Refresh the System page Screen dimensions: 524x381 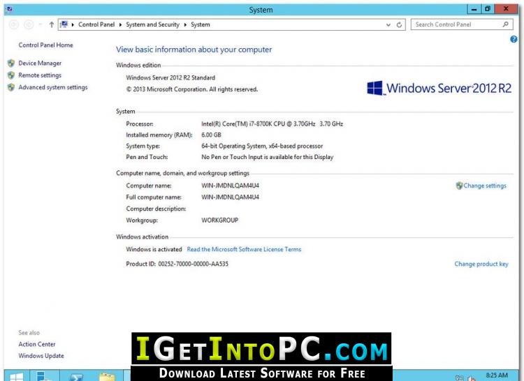(400, 24)
